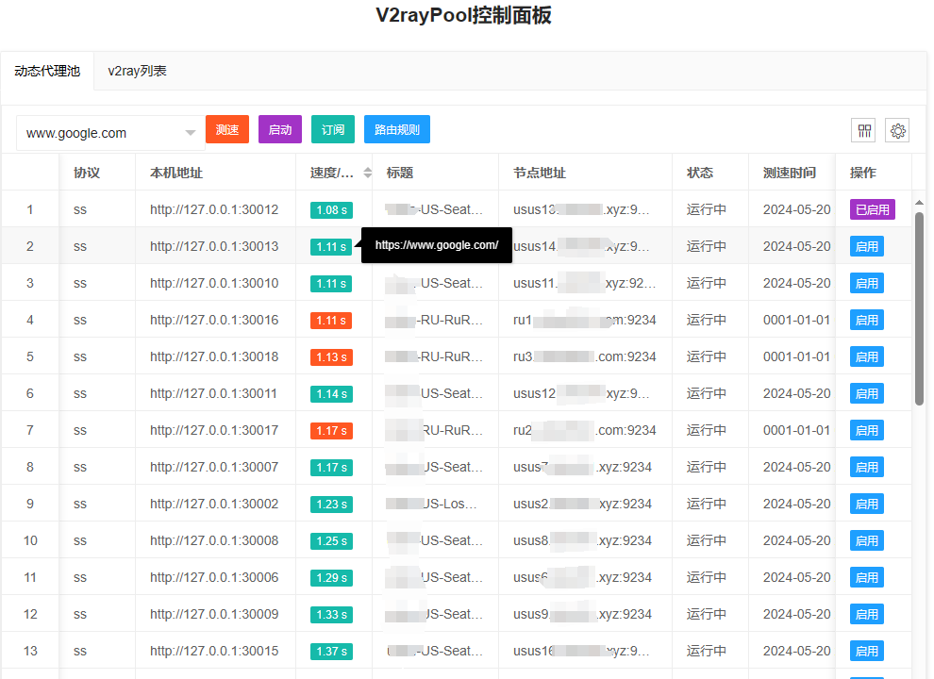Switch to the v2ray列表 tab
934x679 pixels.
click(137, 71)
